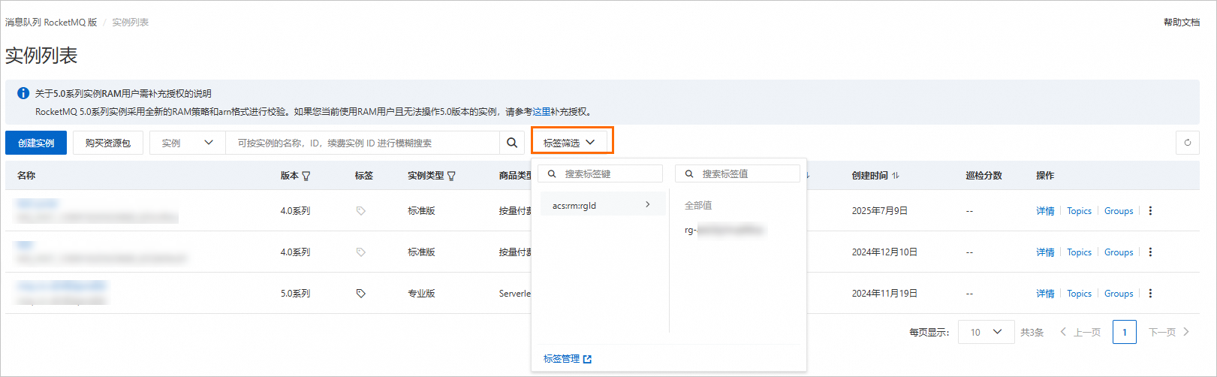Screen dimensions: 1217x377
Task: Click instance search text field
Action: point(363,143)
